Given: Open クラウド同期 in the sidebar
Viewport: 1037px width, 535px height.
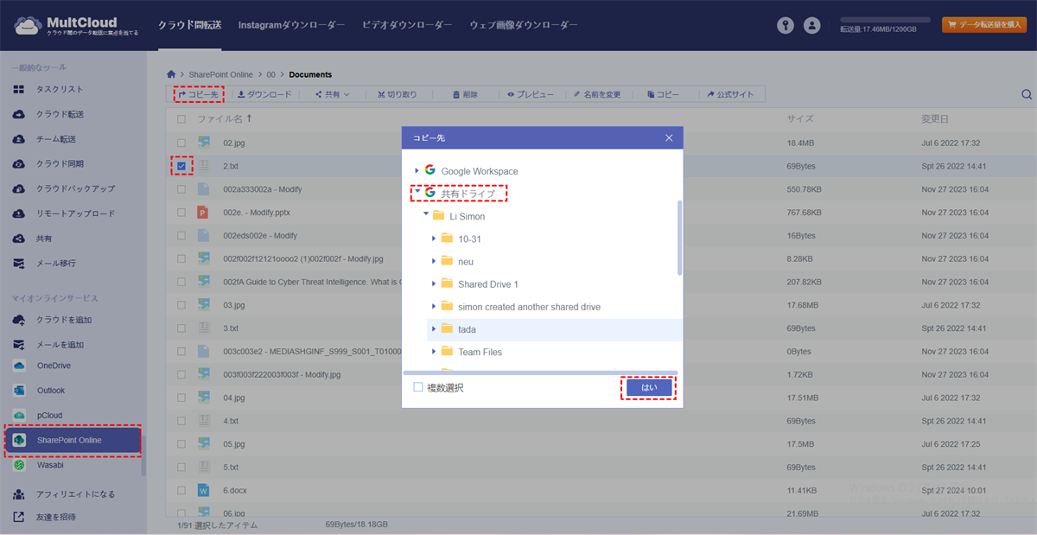Looking at the screenshot, I should (x=59, y=163).
